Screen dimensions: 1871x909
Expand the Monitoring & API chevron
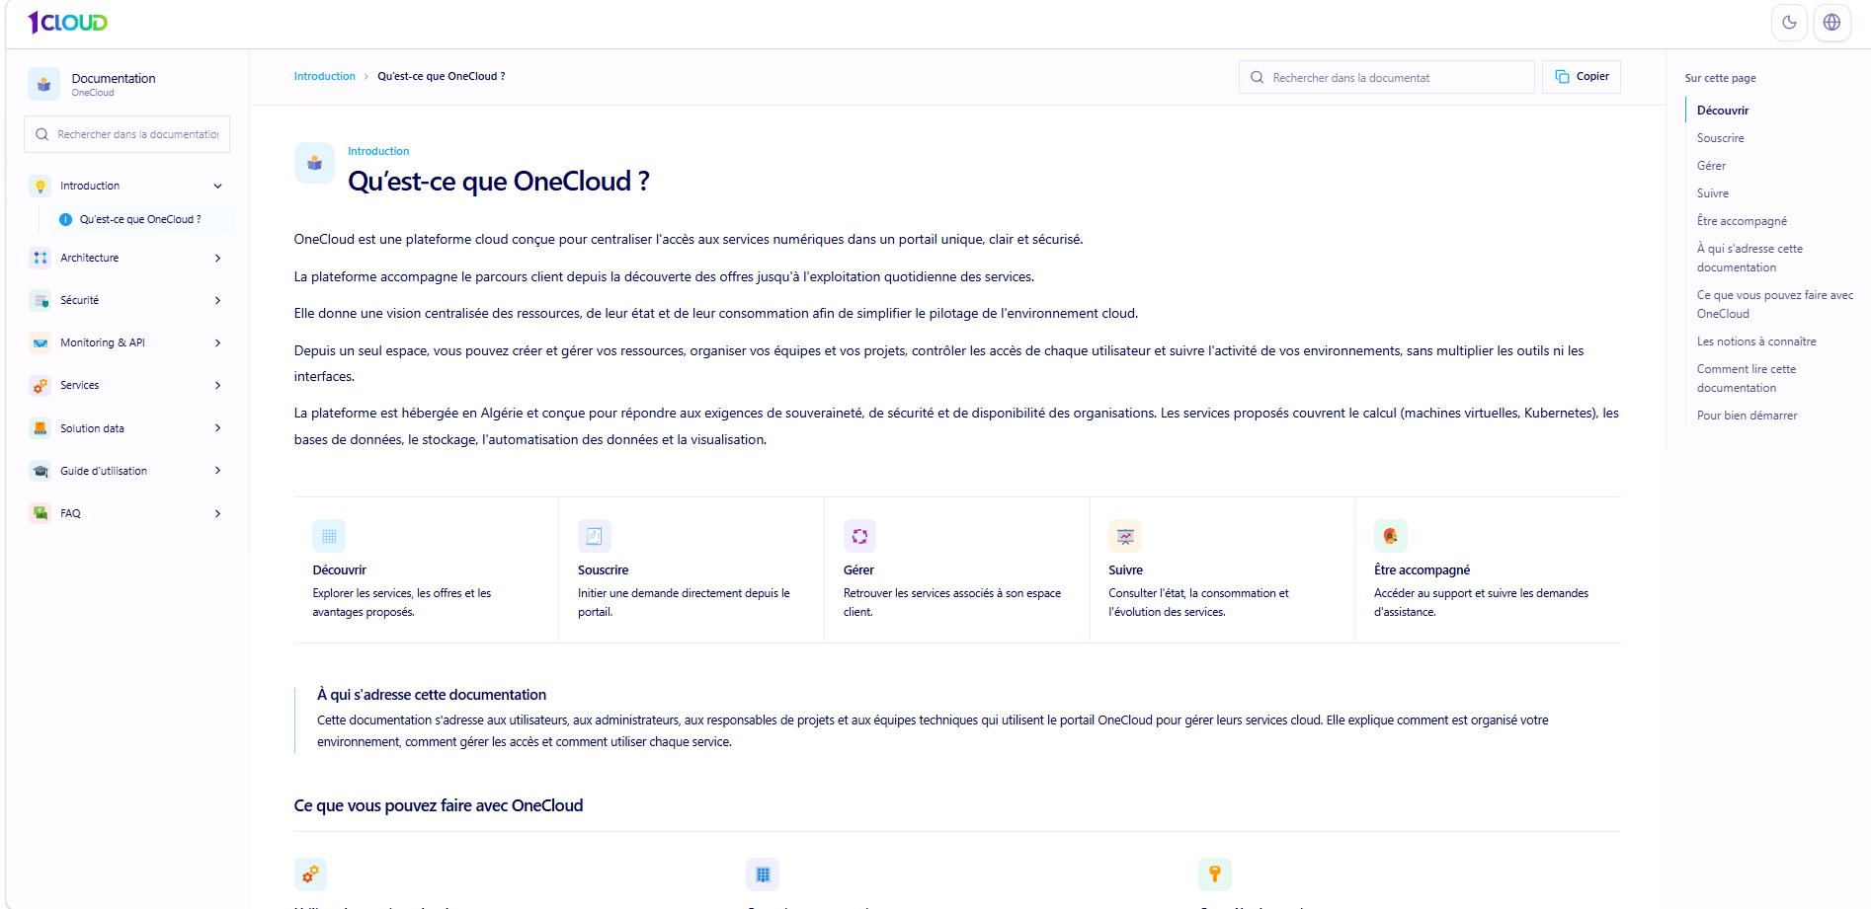(218, 342)
